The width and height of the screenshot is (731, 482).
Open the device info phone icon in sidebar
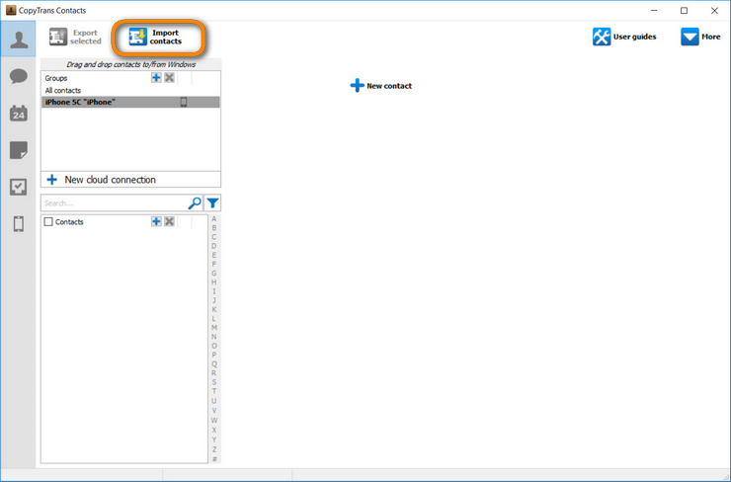pos(18,224)
